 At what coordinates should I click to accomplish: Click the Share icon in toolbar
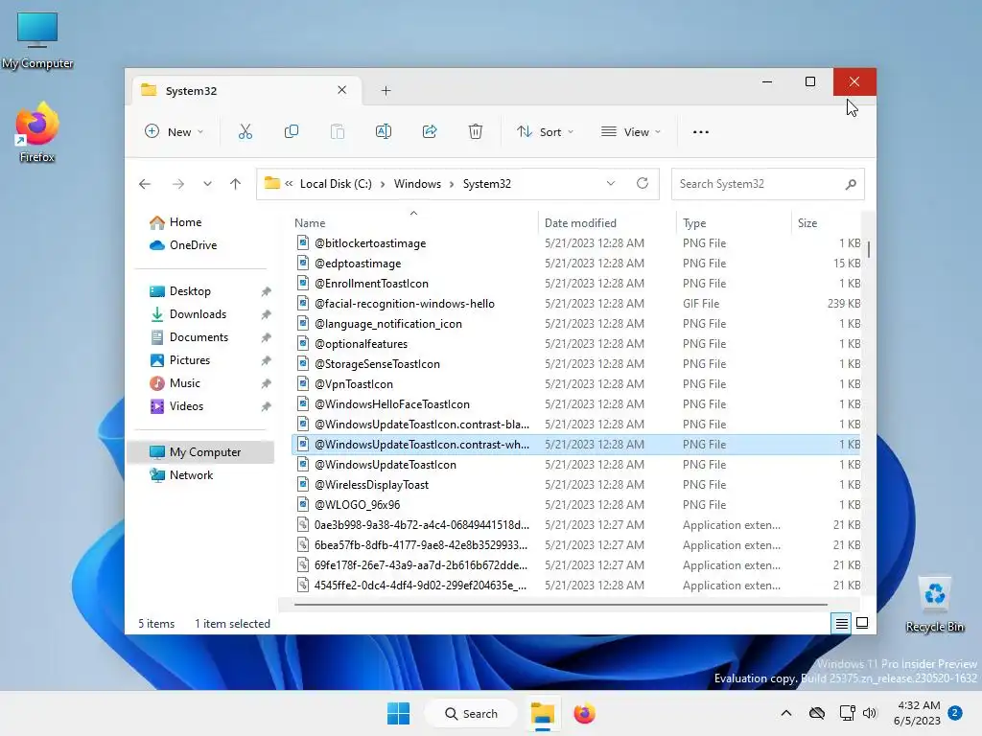click(x=430, y=131)
